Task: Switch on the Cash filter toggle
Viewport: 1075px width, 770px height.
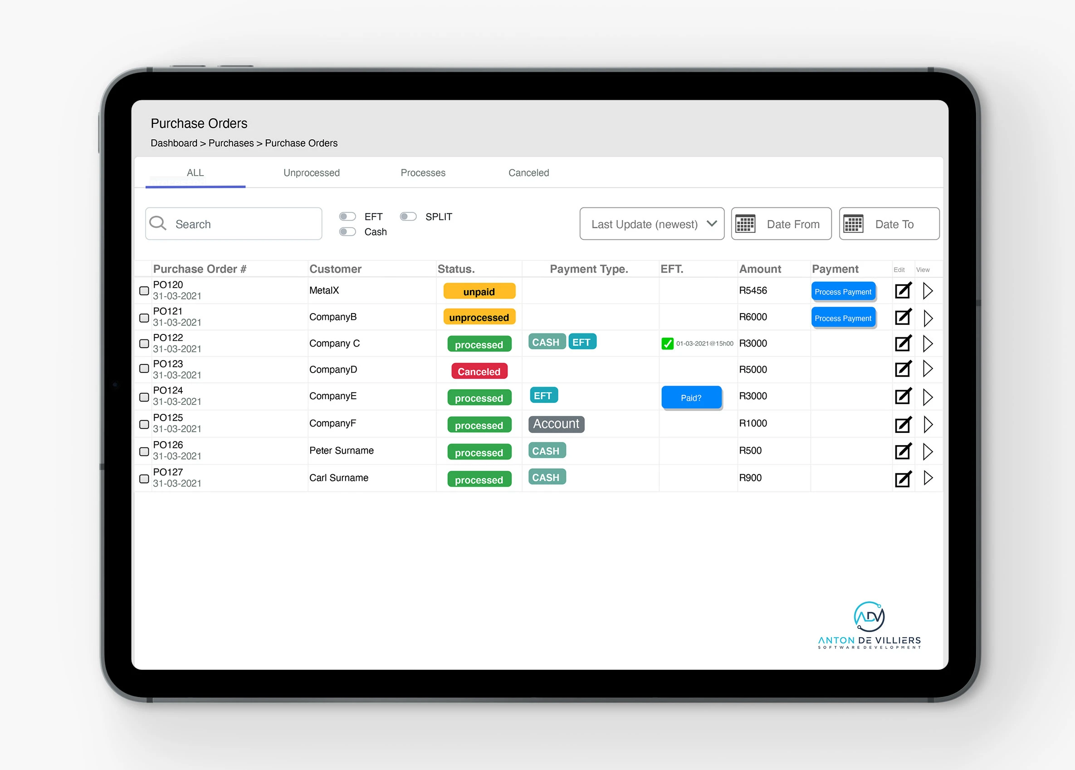Action: click(x=347, y=232)
